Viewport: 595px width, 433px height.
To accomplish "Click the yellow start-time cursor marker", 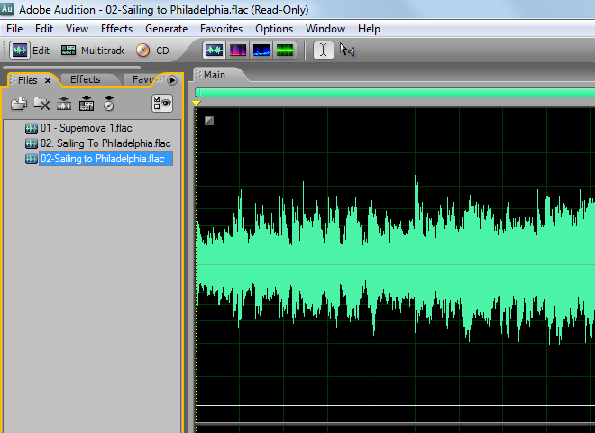I will click(x=197, y=103).
